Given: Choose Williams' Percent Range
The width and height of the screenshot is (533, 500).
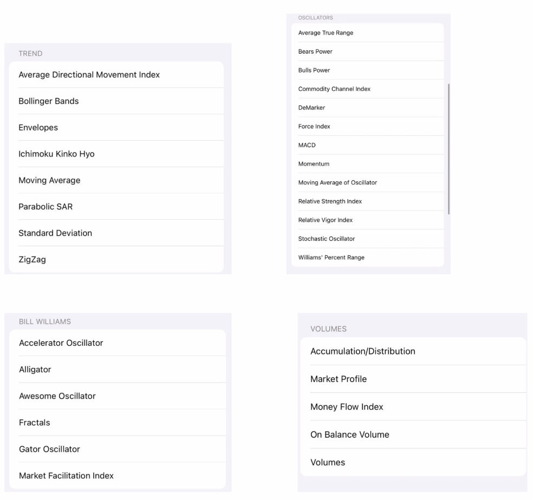Looking at the screenshot, I should 331,258.
